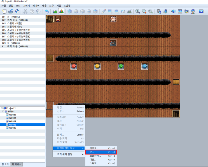The image size is (208, 167).
Task: Open a project using the folder icon
Action: 11,11
